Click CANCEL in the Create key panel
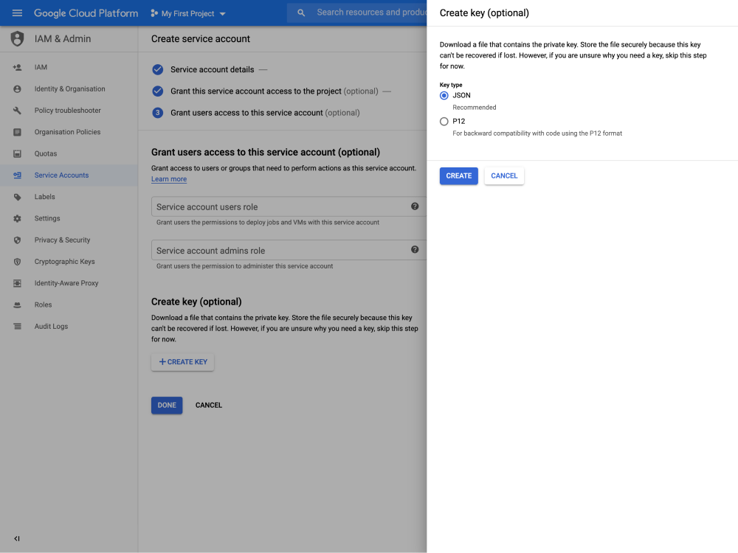The height and width of the screenshot is (553, 738). coord(504,176)
